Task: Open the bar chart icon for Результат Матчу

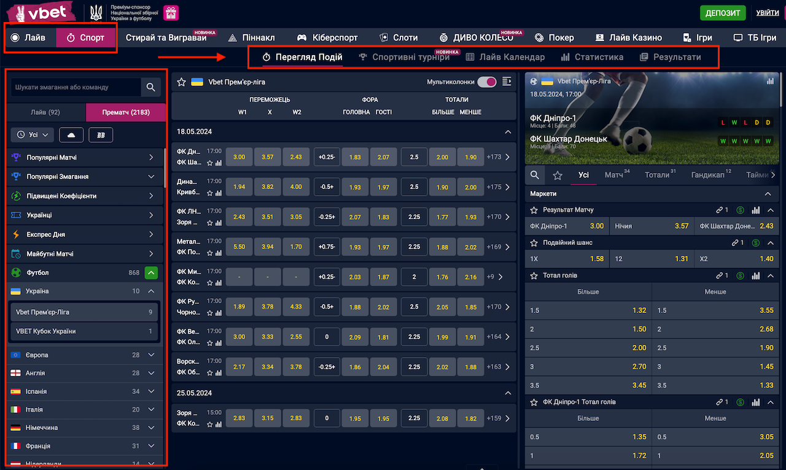Action: [756, 210]
